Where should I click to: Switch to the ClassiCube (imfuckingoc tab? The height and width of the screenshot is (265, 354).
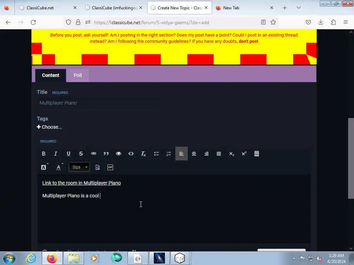pyautogui.click(x=114, y=8)
